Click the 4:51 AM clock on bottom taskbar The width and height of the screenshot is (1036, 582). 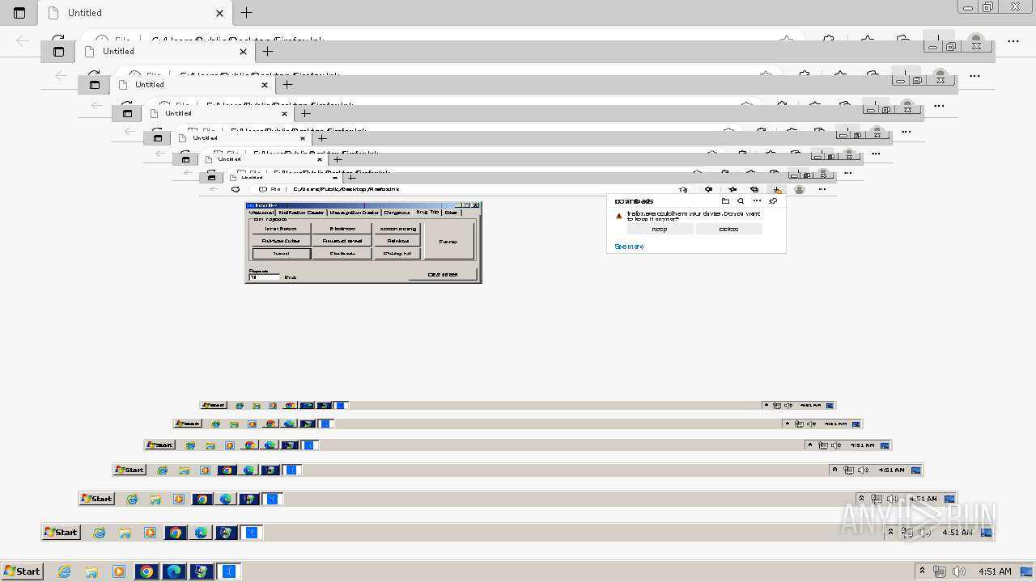pos(995,571)
